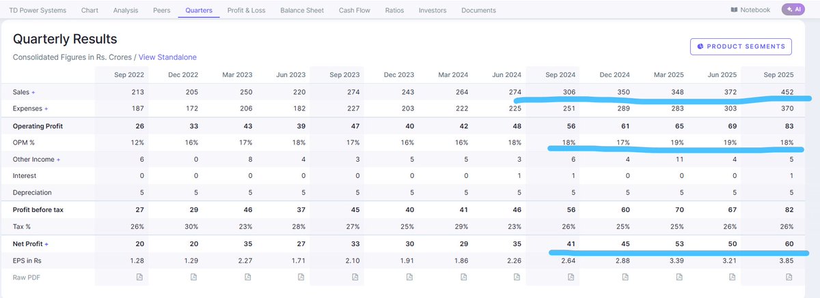The width and height of the screenshot is (820, 298).
Task: Open Raw PDF for Sep 2024
Action: click(x=571, y=278)
